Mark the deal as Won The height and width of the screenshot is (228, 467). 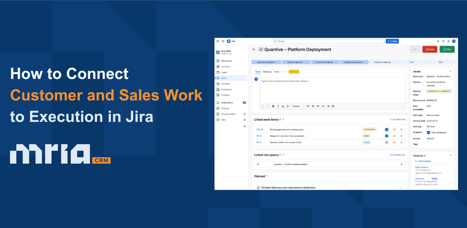447,49
